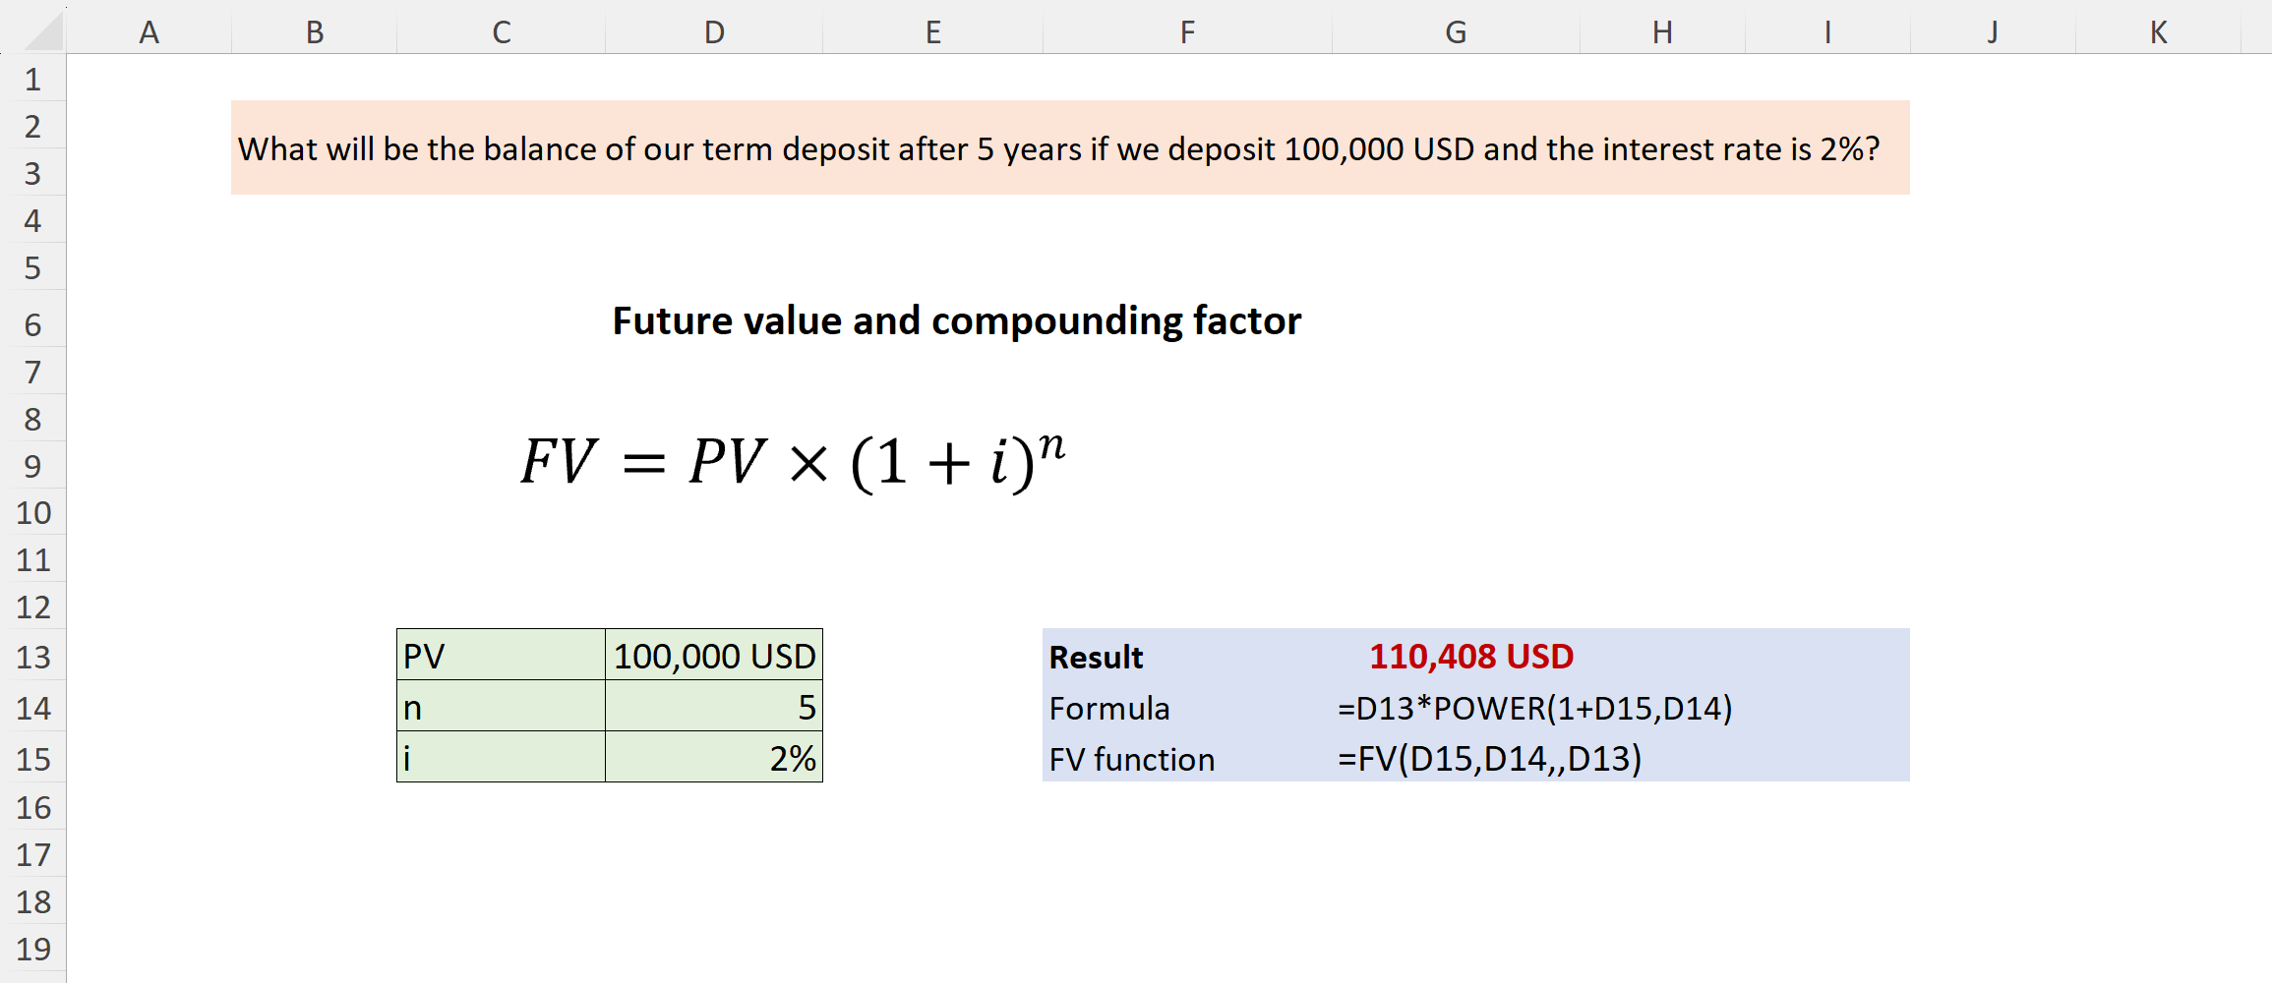Select row 1 header
Image resolution: width=2272 pixels, height=983 pixels.
coord(33,79)
